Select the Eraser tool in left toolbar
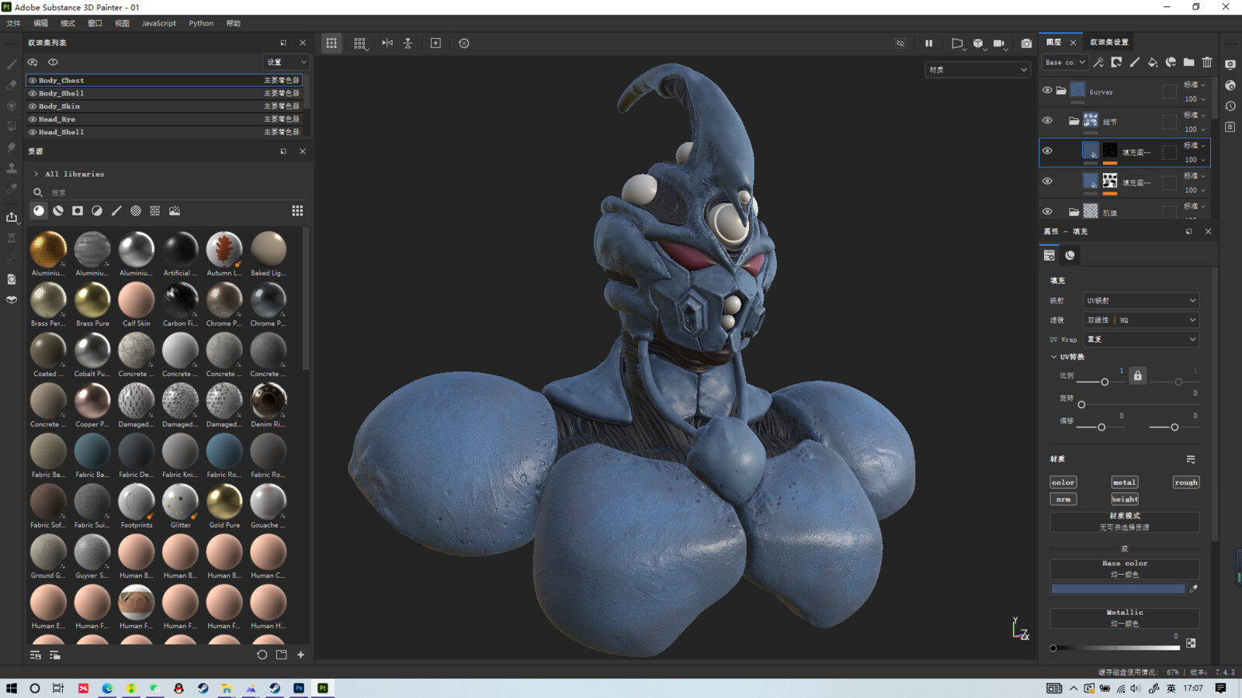This screenshot has width=1242, height=698. (12, 85)
